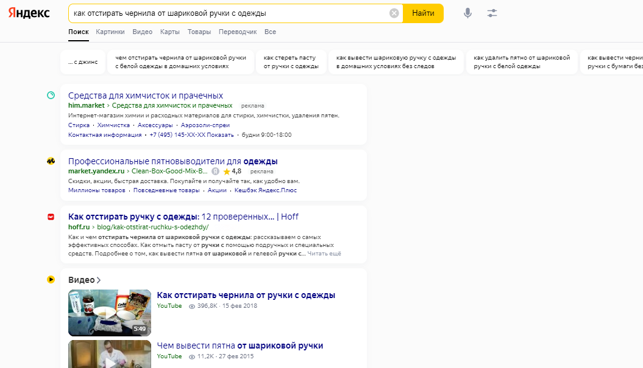Open the Все services tab
The width and height of the screenshot is (643, 368).
(x=270, y=32)
